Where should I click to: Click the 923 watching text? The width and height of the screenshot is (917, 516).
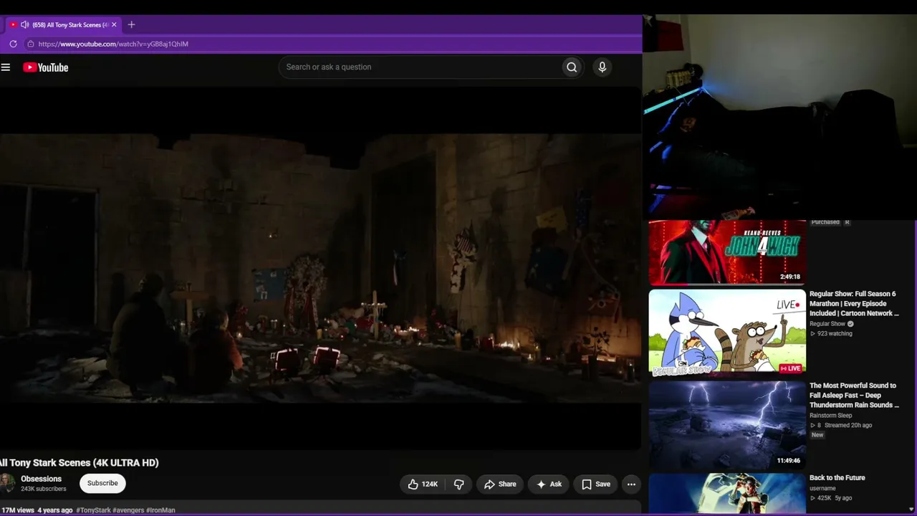835,334
